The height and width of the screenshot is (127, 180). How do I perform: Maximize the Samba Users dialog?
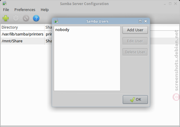[140, 21]
